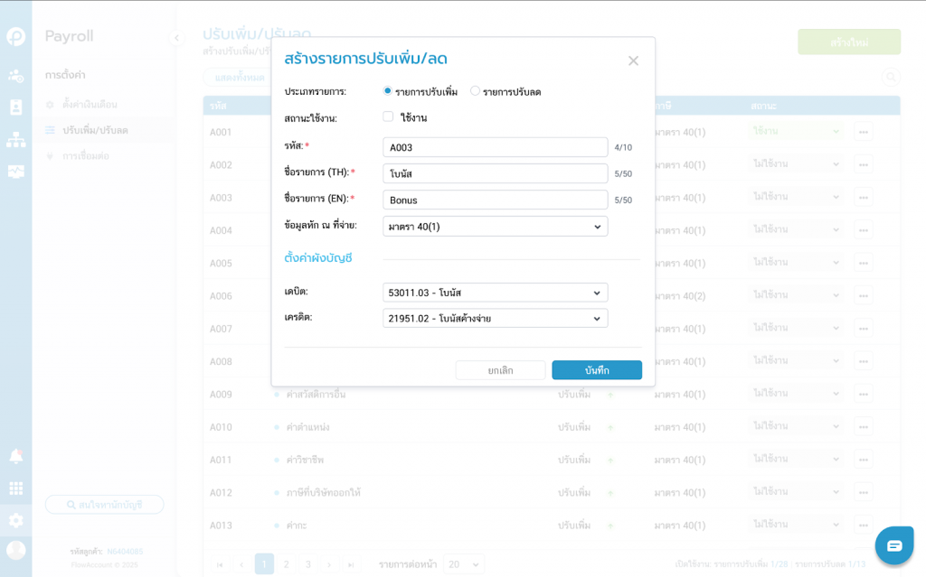Select the รายการปรับเพิ่ม radio button
Image resolution: width=926 pixels, height=577 pixels.
click(x=388, y=91)
